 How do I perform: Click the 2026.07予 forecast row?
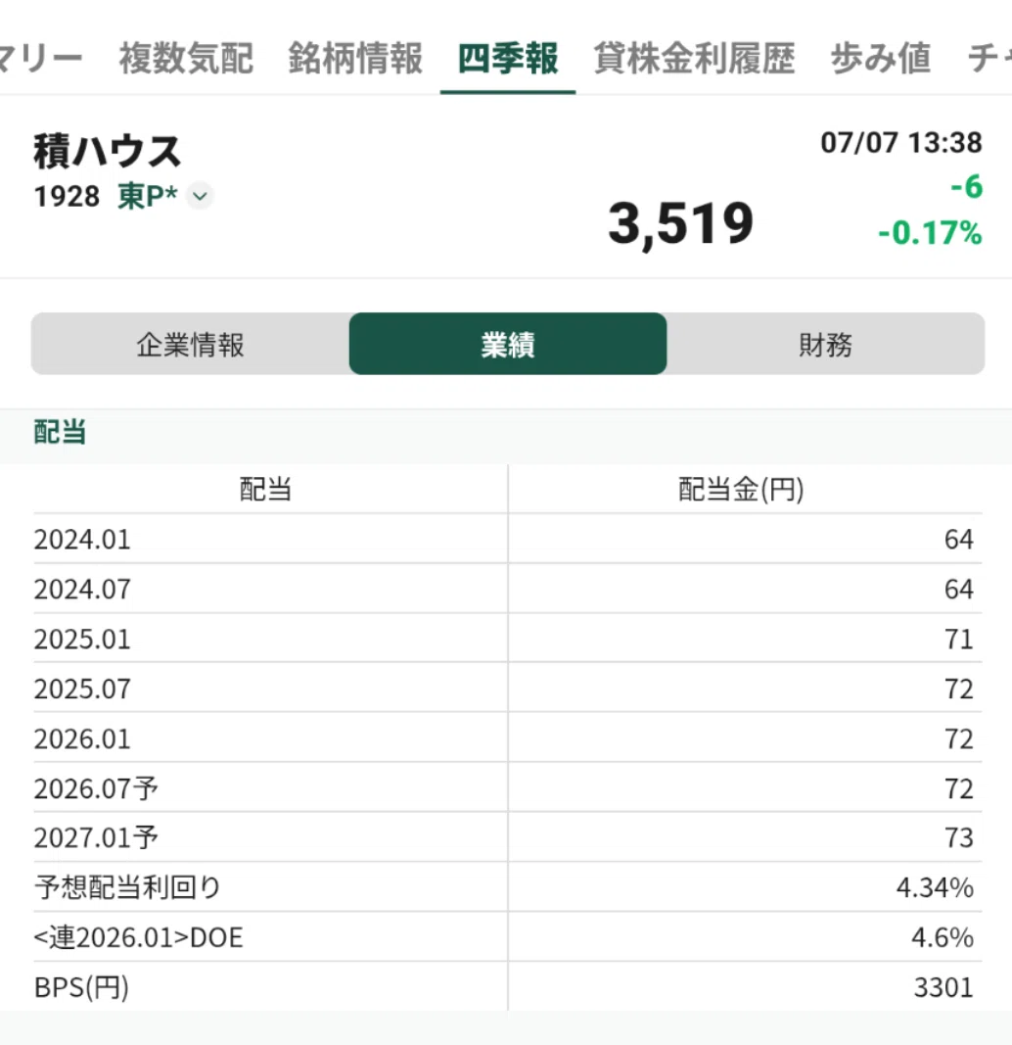508,787
